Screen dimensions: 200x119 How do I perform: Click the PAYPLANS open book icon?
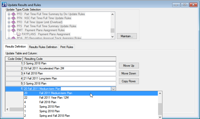(x=18, y=34)
